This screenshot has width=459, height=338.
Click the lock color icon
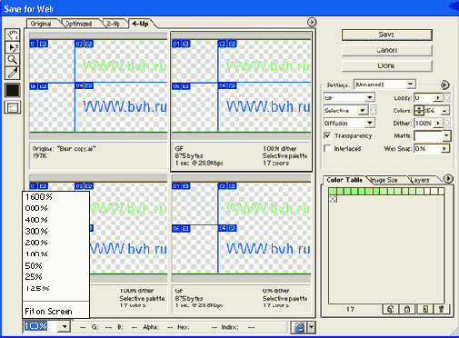pyautogui.click(x=407, y=309)
